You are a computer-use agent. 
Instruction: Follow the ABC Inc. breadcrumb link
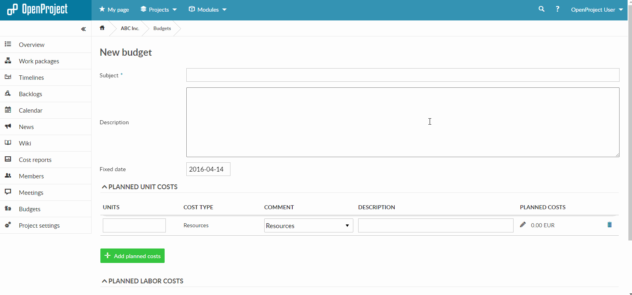click(130, 28)
